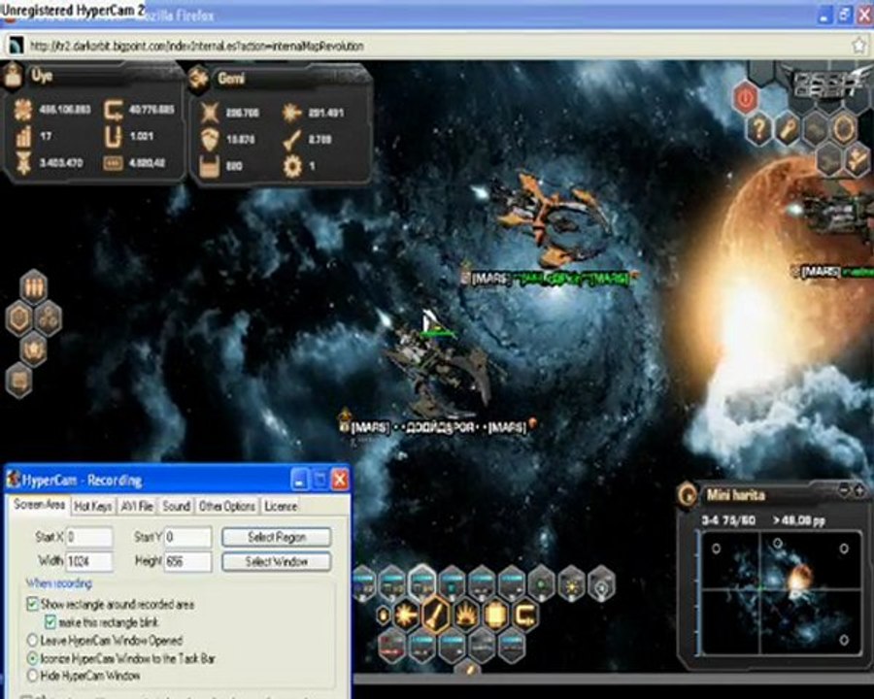This screenshot has width=874, height=699.
Task: Click the orange ring hexagon beside wrench
Action: click(846, 129)
